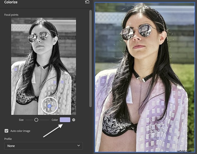197x154 pixels.
Task: Open the Profile dropdown set to None
Action: click(x=44, y=146)
